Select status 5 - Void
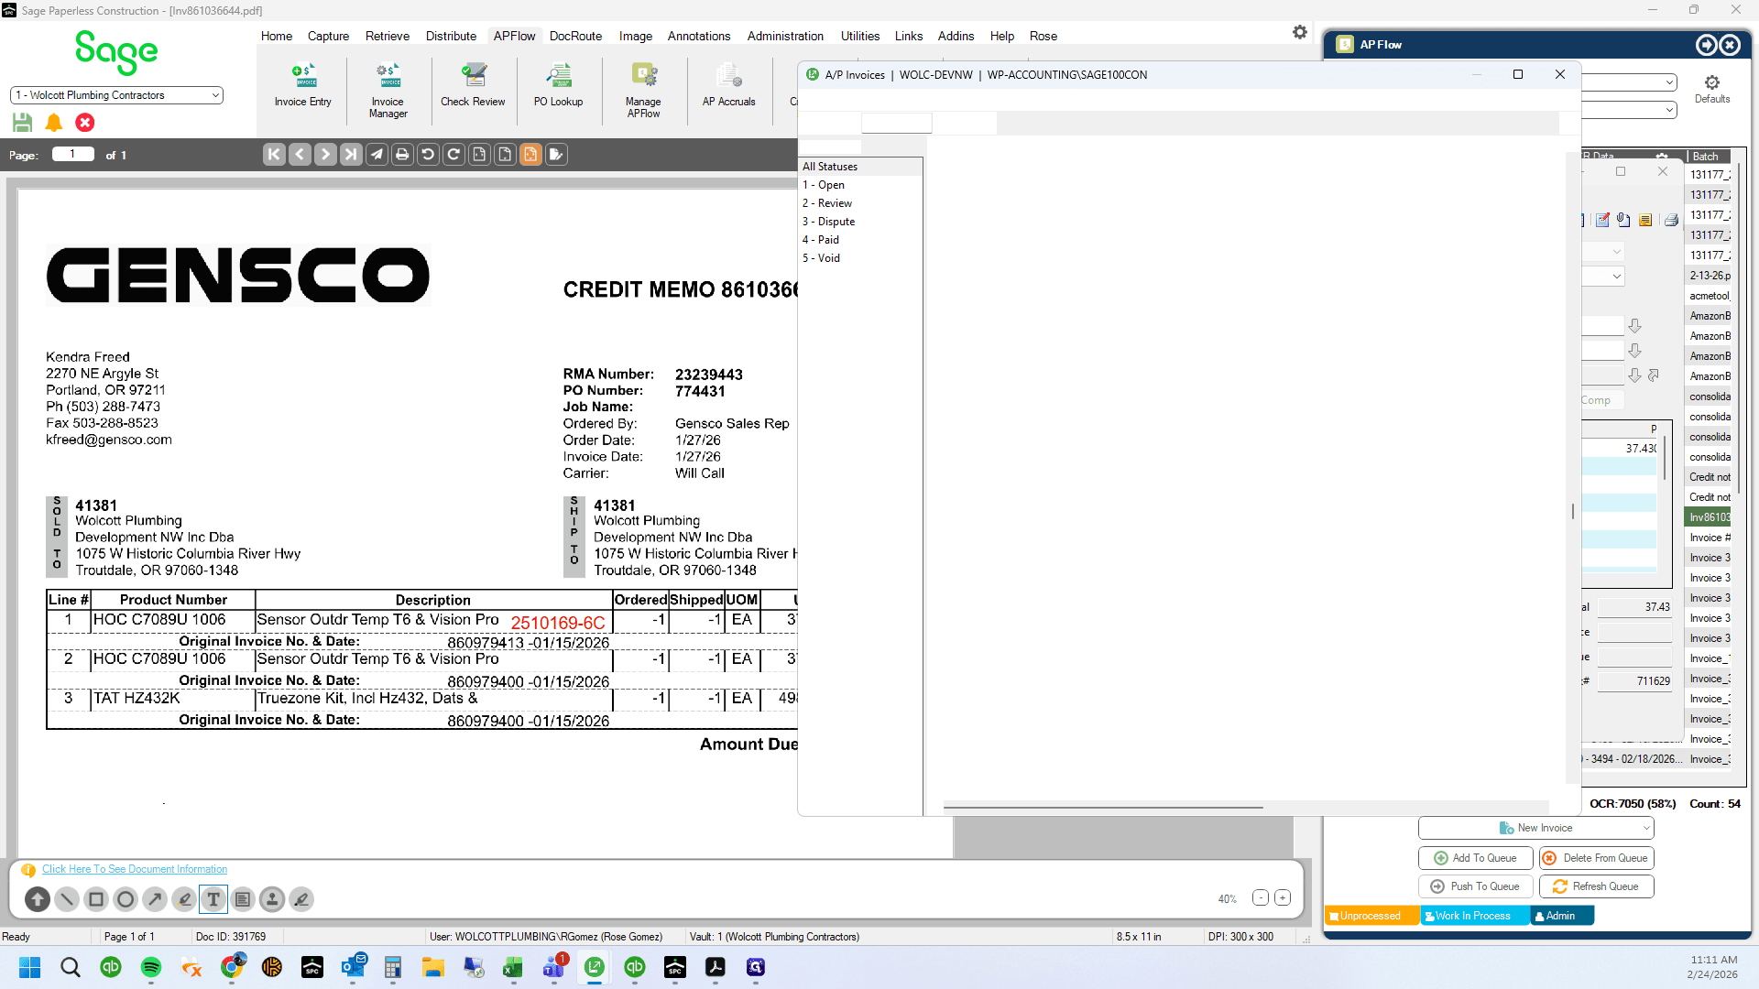Viewport: 1759px width, 989px height. pos(860,258)
